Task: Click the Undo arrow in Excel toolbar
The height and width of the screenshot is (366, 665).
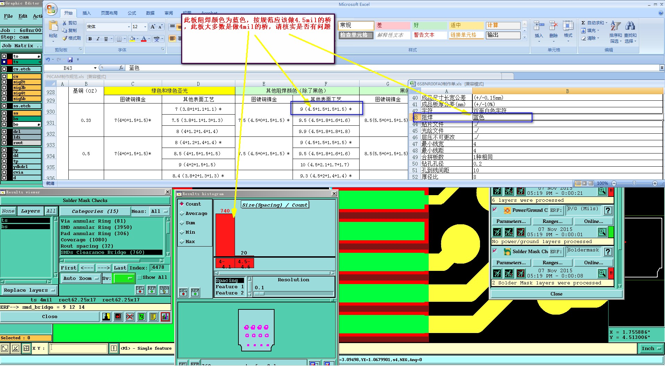Action: (x=48, y=59)
